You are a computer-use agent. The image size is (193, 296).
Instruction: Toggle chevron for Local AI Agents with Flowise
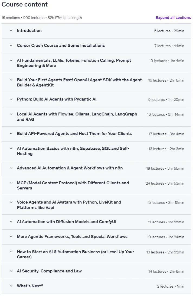(11, 114)
